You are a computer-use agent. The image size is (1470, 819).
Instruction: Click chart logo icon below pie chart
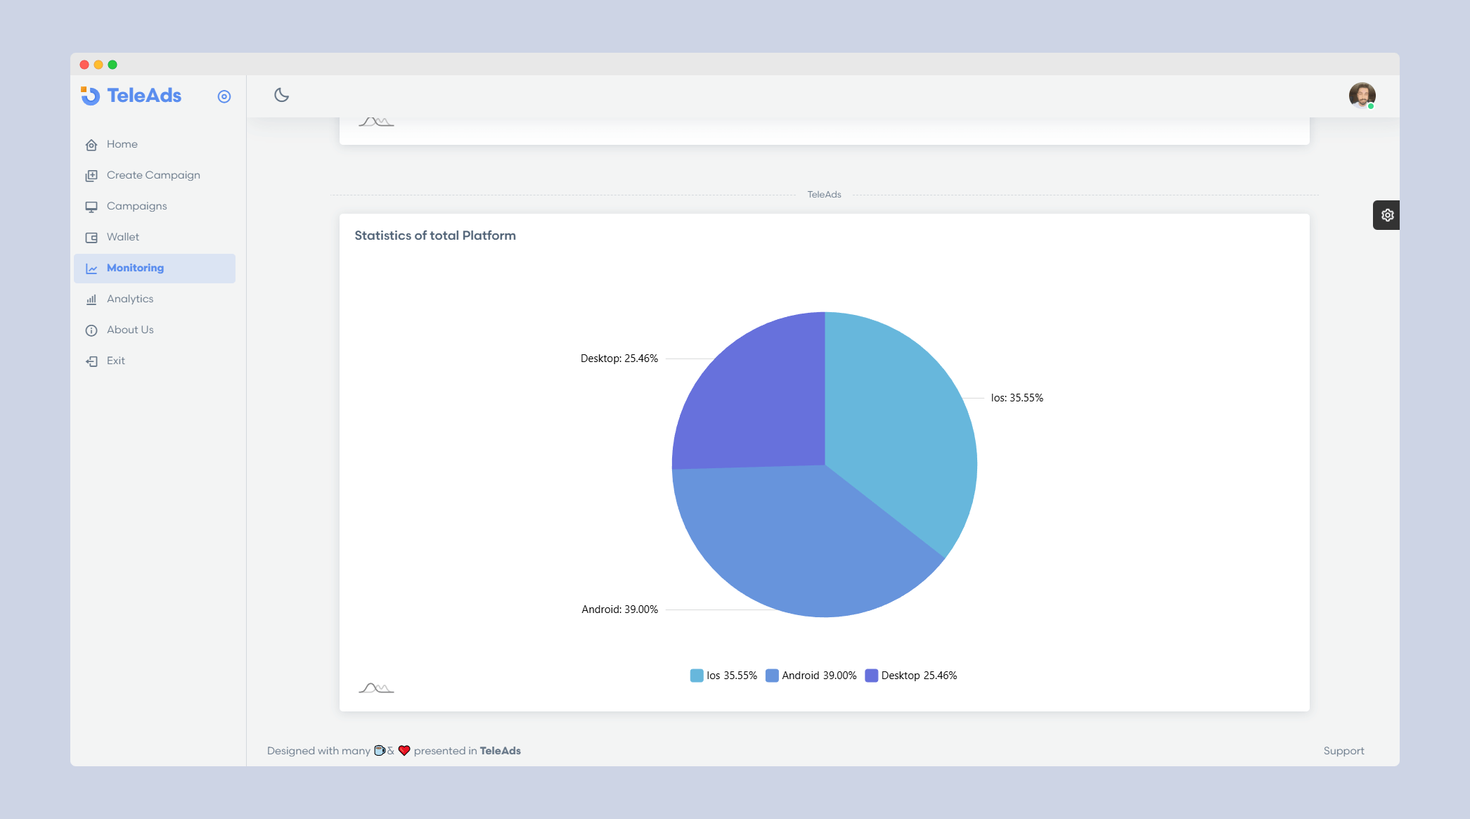point(376,688)
